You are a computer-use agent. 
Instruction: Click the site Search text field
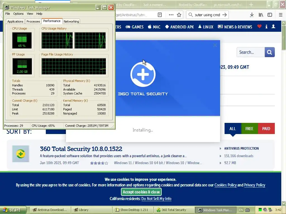tap(251, 52)
